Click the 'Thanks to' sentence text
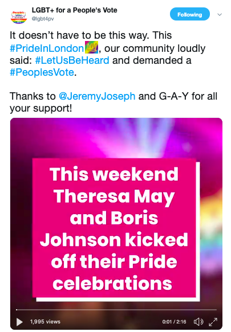 pyautogui.click(x=114, y=102)
